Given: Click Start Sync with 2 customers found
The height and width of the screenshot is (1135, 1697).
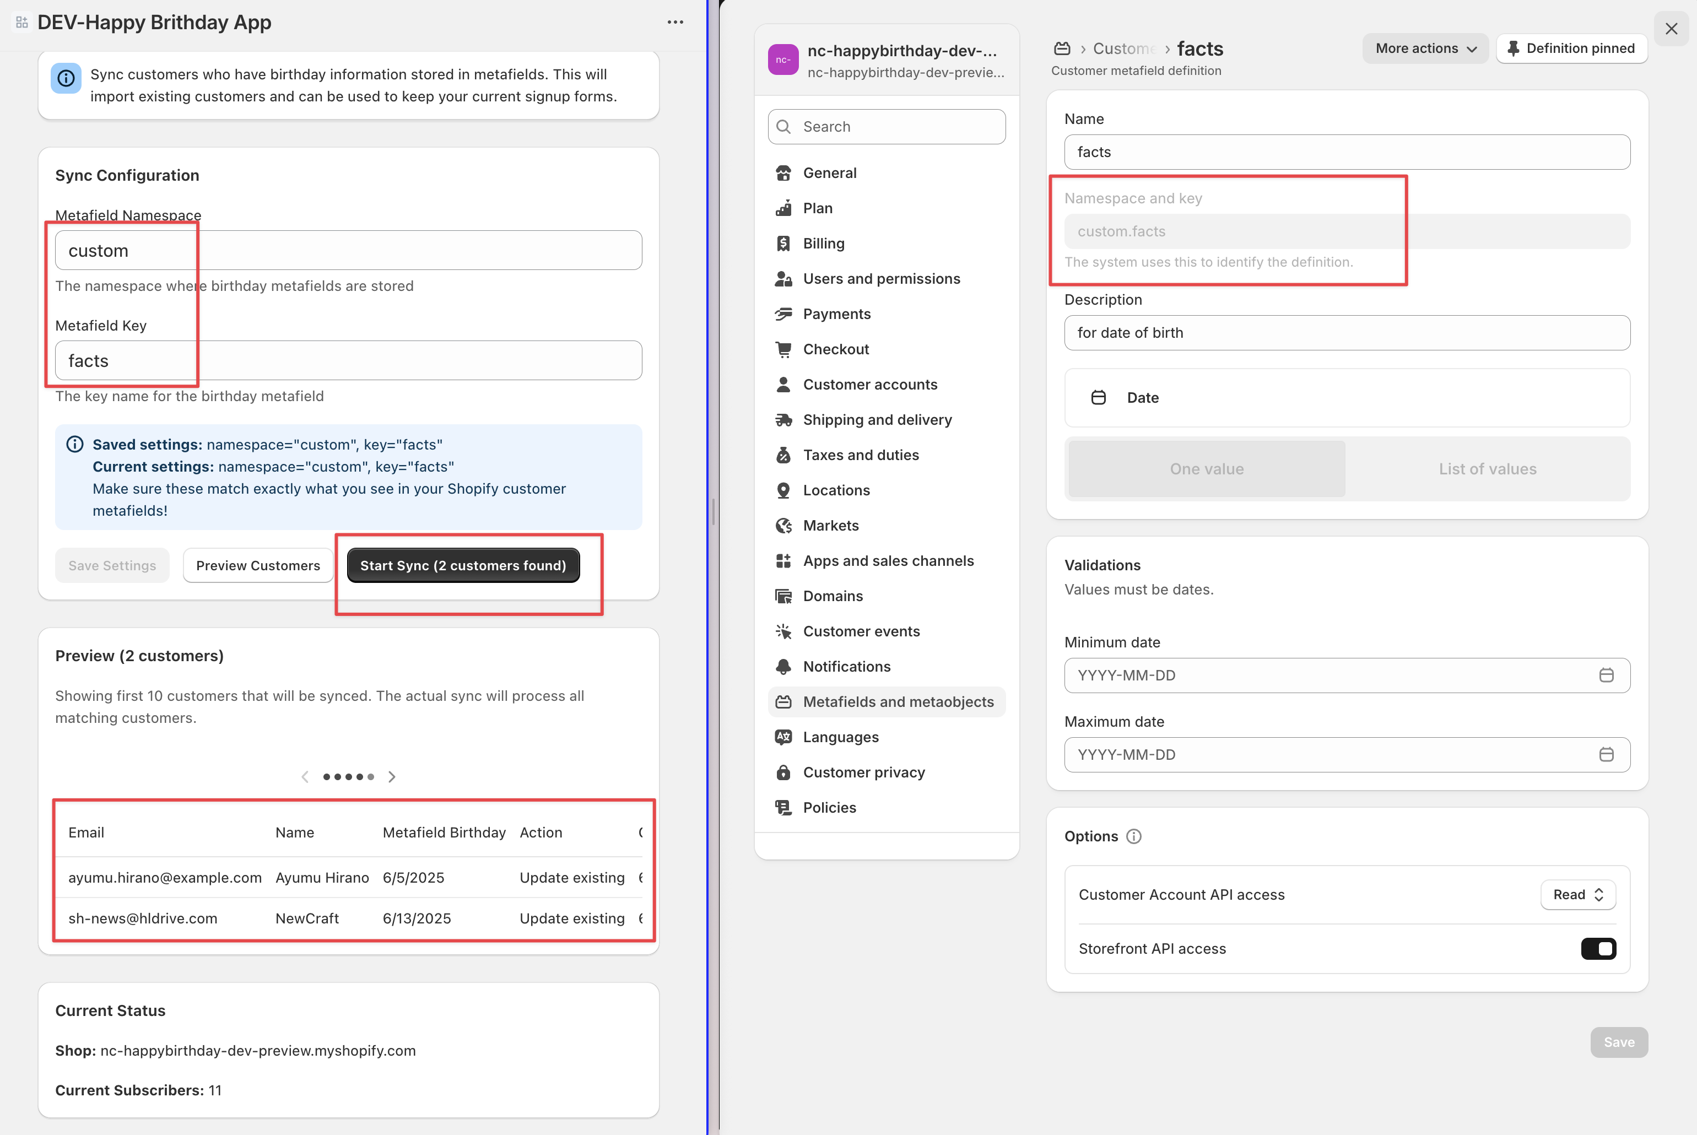Looking at the screenshot, I should coord(463,565).
